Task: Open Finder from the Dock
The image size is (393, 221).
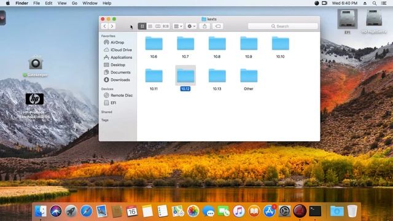Action: 41,211
